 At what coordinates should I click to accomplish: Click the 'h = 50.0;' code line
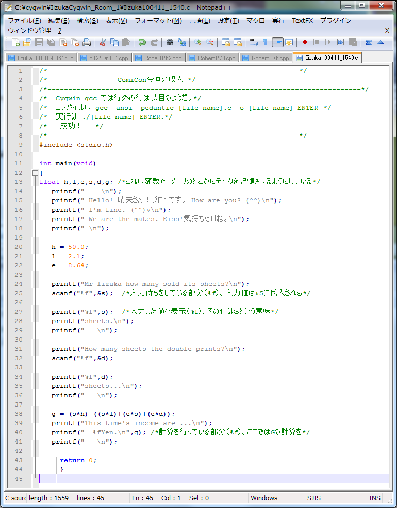point(70,247)
